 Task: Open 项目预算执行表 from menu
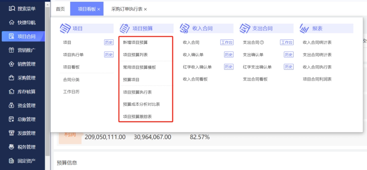click(x=137, y=92)
